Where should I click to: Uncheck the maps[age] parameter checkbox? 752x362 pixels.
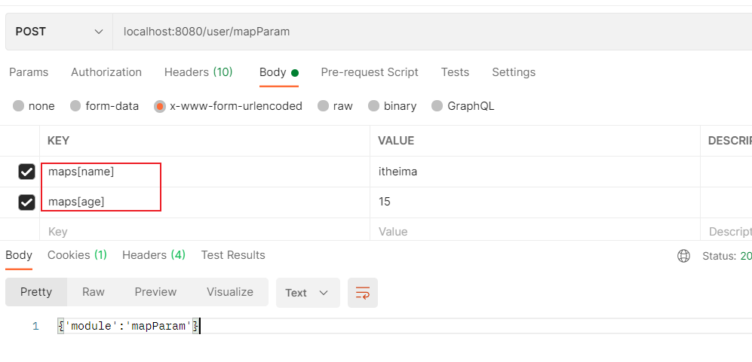(x=26, y=202)
